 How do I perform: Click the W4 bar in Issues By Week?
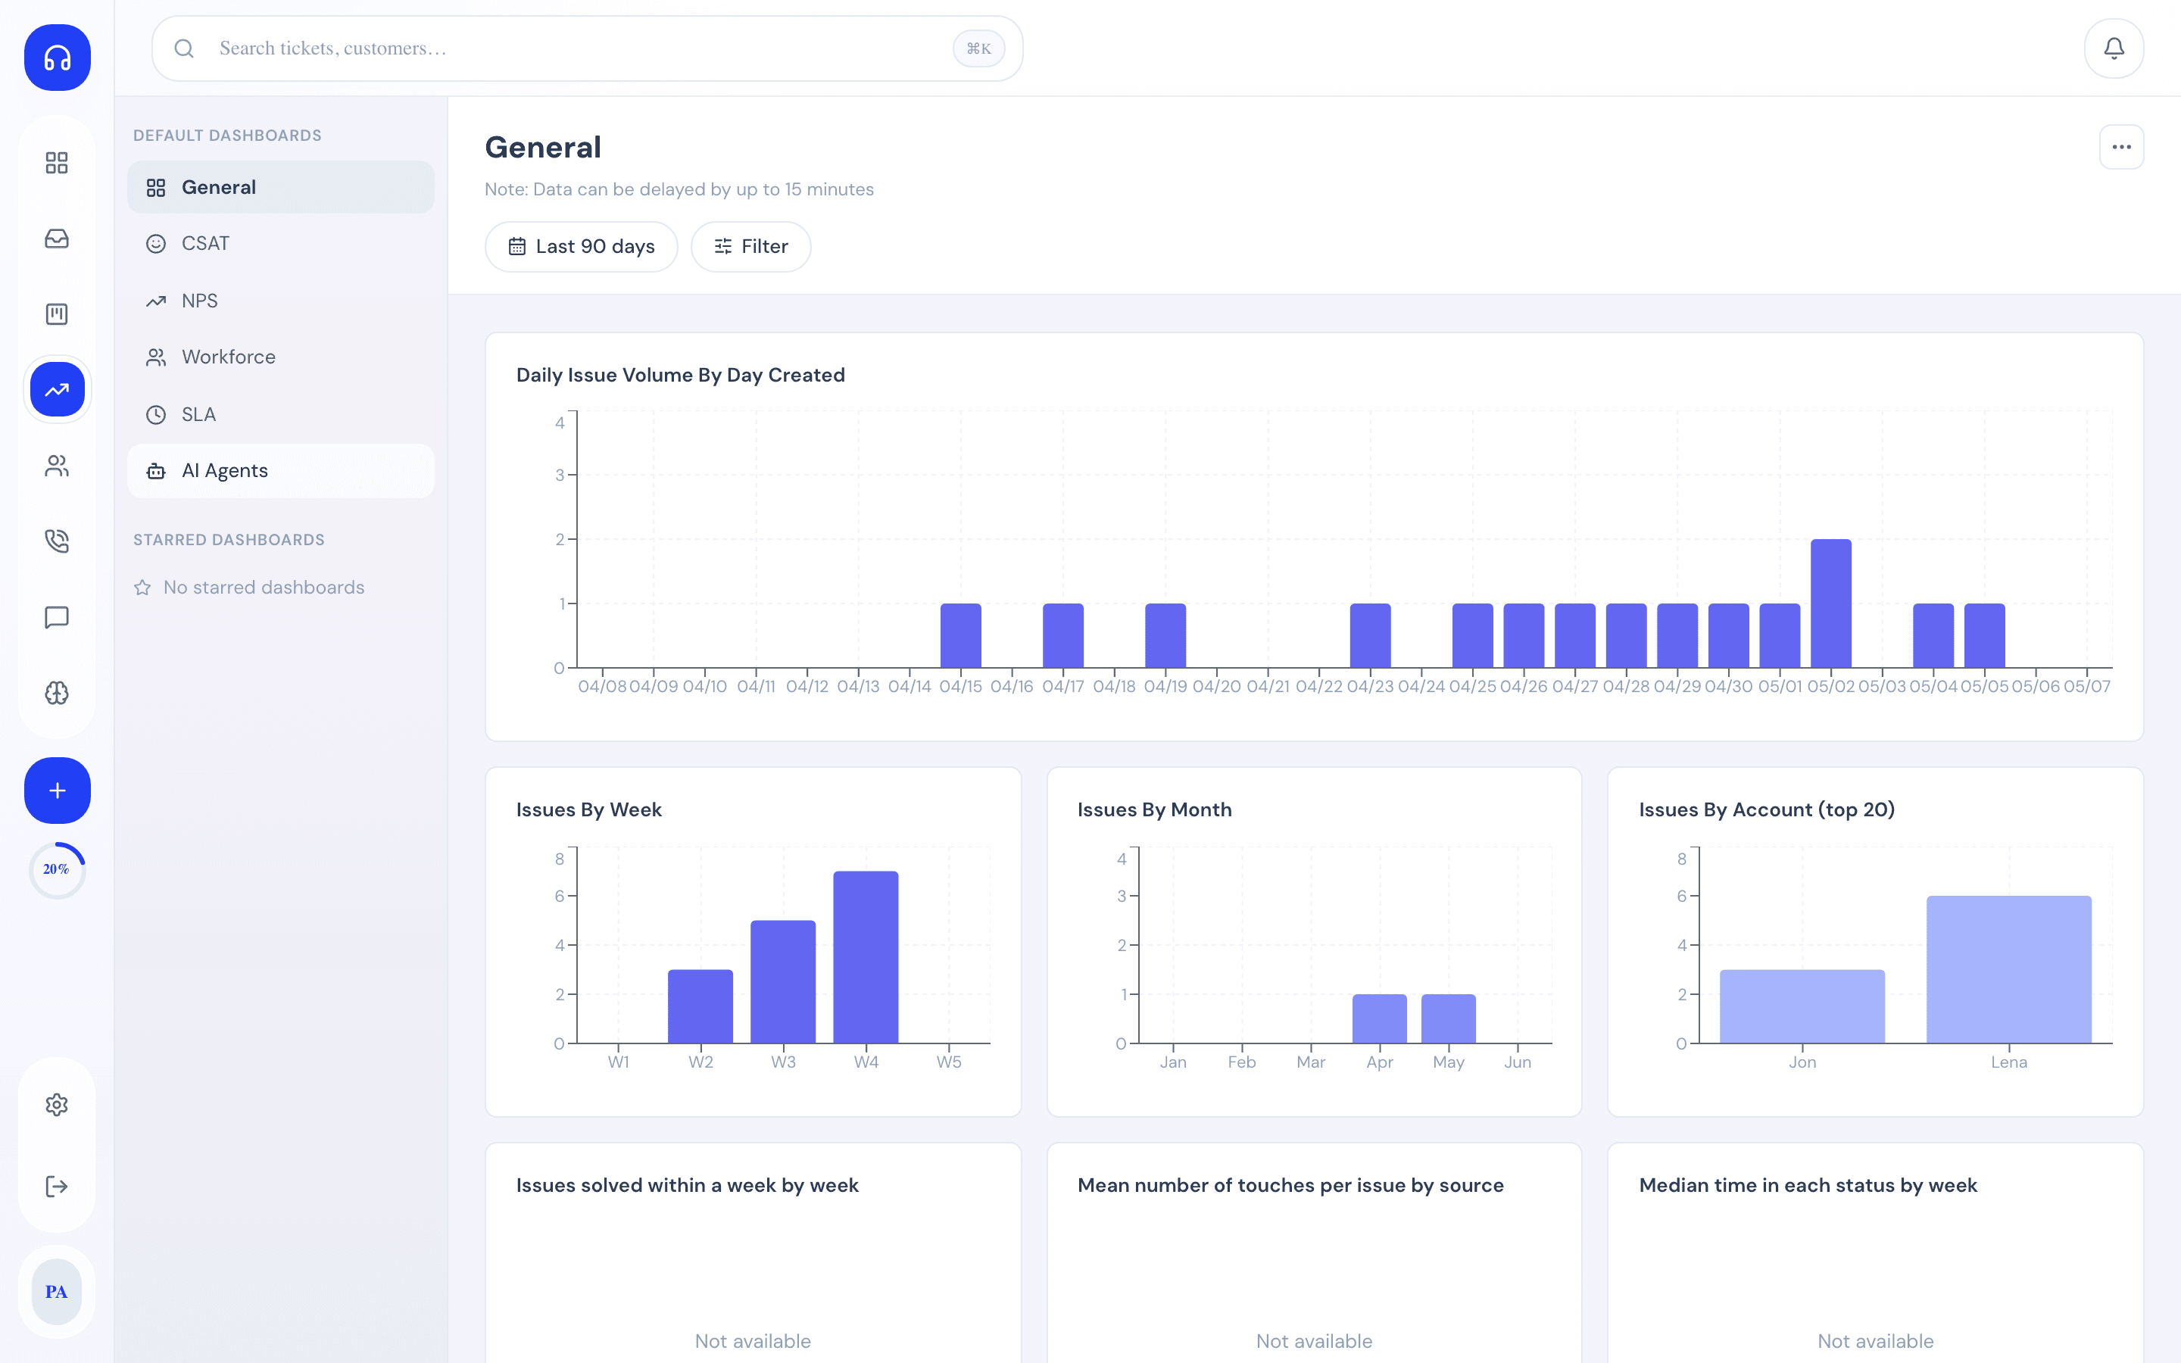click(x=865, y=957)
